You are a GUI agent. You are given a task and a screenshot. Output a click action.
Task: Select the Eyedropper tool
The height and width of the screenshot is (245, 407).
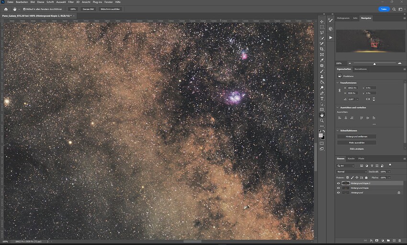(x=322, y=60)
